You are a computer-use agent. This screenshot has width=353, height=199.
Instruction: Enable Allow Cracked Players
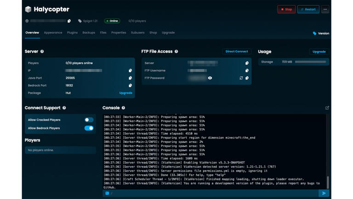[89, 120]
